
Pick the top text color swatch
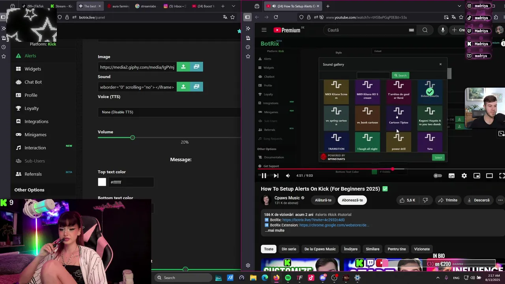click(x=102, y=182)
